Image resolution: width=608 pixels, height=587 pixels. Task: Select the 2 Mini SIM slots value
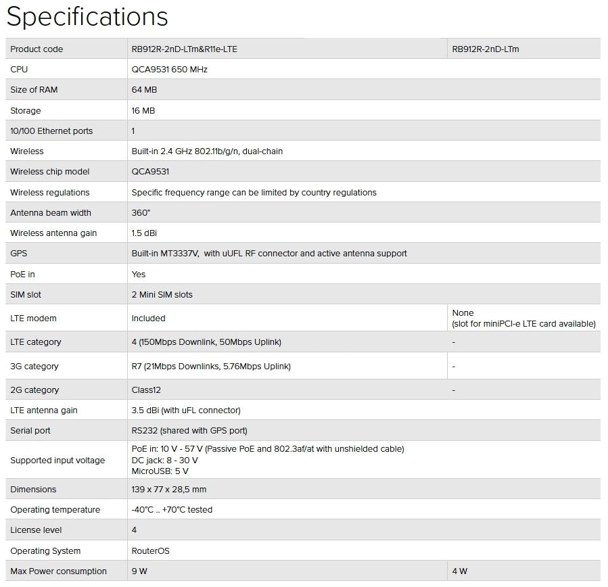point(162,295)
